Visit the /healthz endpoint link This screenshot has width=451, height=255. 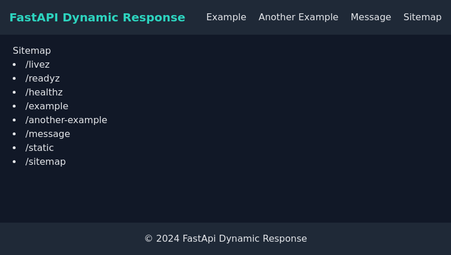44,93
